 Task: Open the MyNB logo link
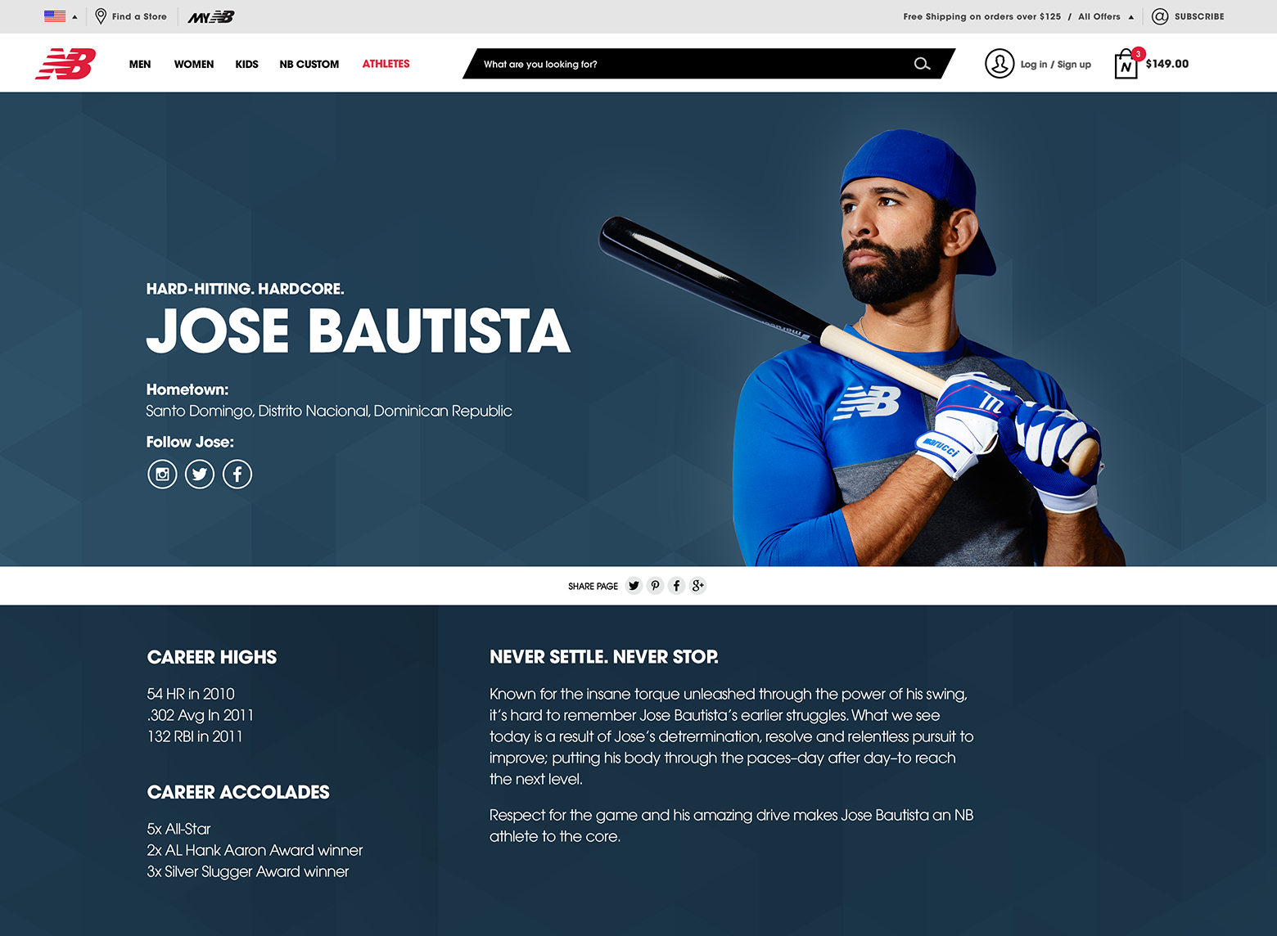pos(211,16)
